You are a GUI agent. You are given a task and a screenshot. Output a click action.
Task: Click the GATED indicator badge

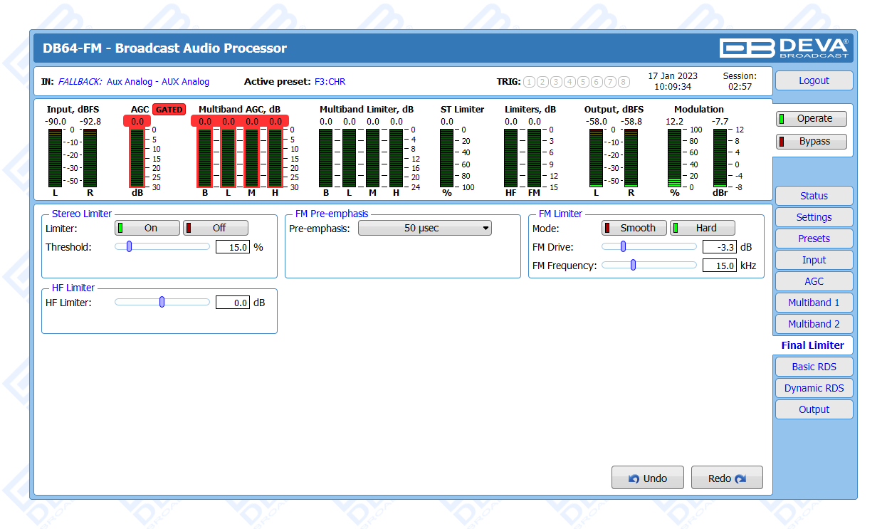[x=169, y=110]
